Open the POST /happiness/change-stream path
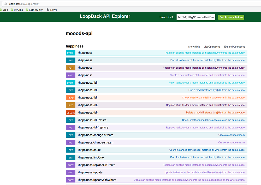 pos(96,142)
